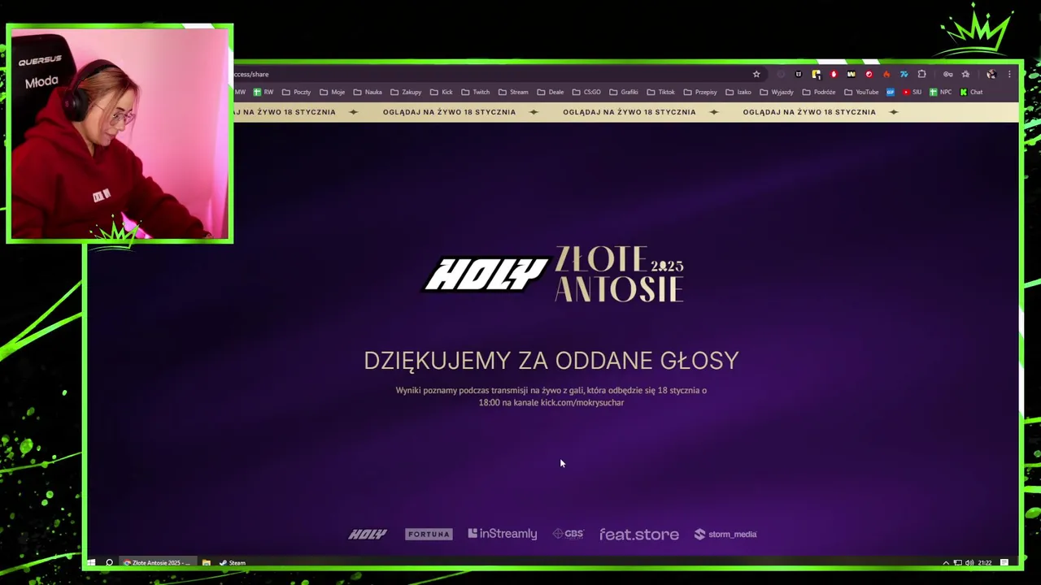This screenshot has height=585, width=1041.
Task: Open the Kick Chat bookmark
Action: tap(971, 92)
